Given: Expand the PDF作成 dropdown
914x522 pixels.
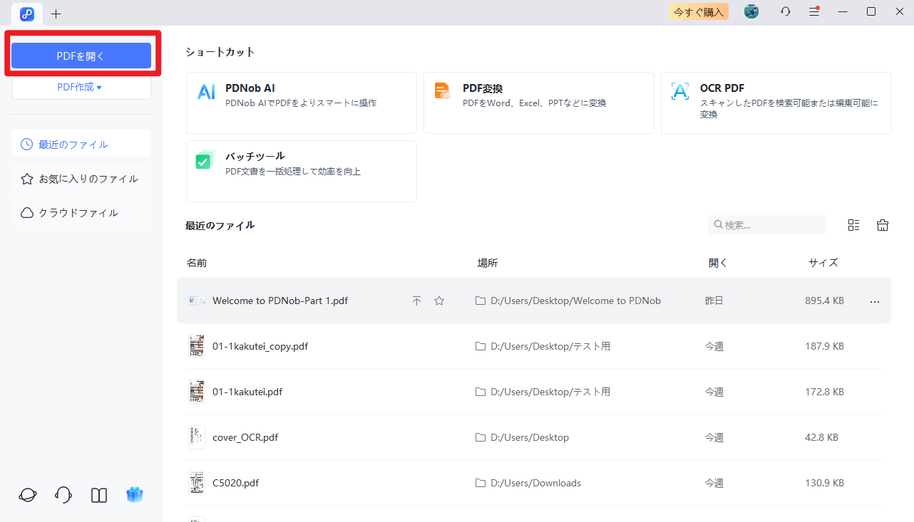Looking at the screenshot, I should 81,86.
